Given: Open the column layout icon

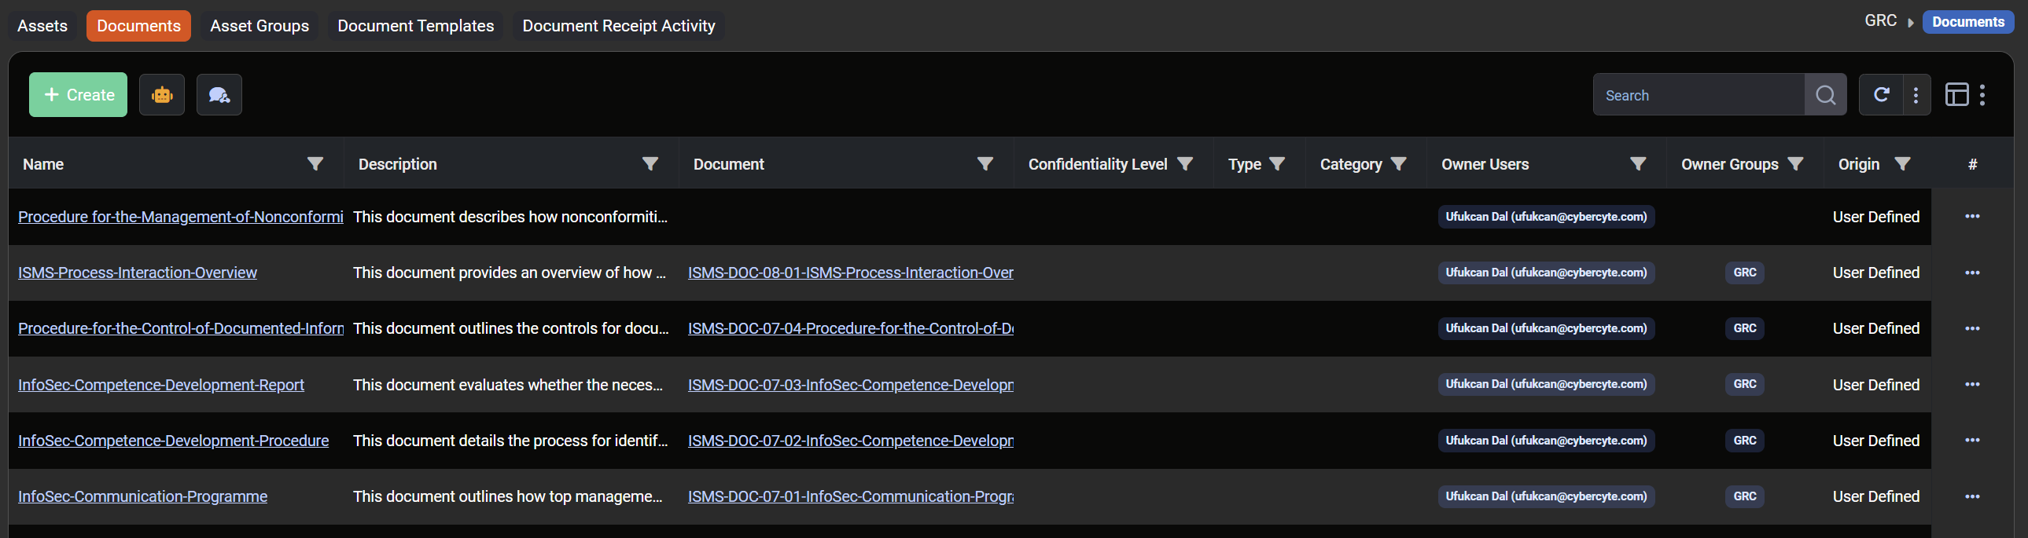Looking at the screenshot, I should (x=1956, y=95).
